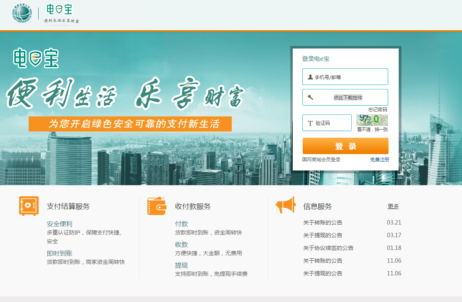
Task: Open 关于协议续签的公告 announcement
Action: (328, 248)
